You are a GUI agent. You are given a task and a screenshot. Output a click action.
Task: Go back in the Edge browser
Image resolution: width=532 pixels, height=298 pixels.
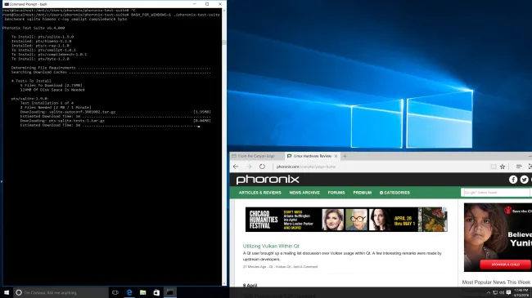coord(236,167)
